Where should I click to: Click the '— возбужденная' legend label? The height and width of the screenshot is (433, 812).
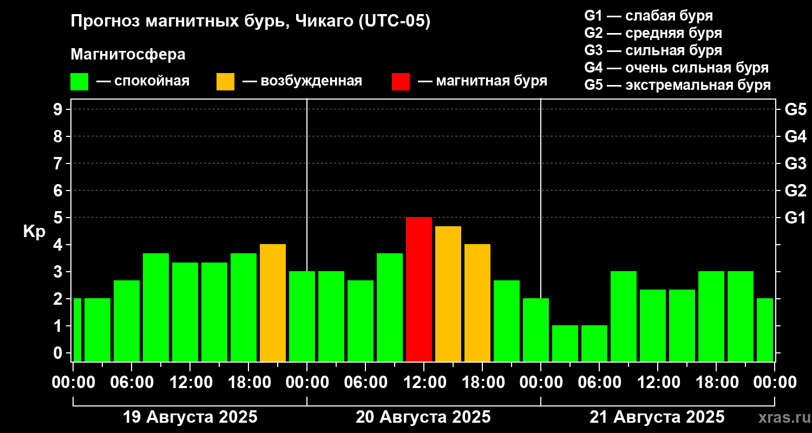(302, 82)
